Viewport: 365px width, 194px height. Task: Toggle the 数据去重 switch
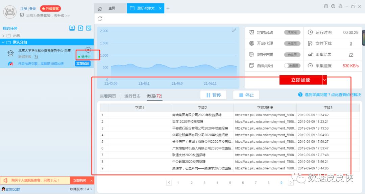tap(292, 55)
